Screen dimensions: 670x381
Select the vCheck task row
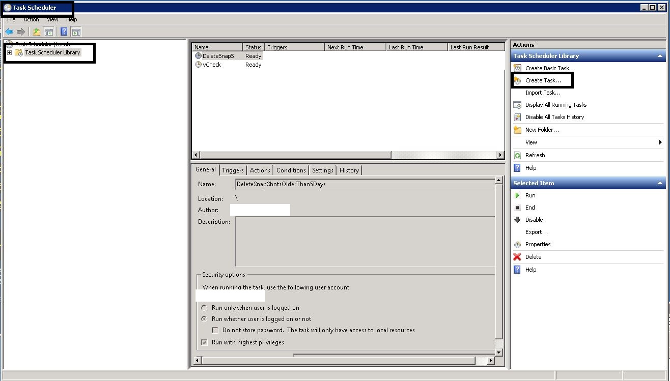click(212, 65)
